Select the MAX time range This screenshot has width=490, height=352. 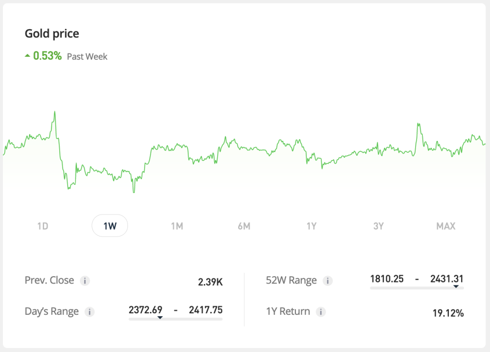point(445,226)
